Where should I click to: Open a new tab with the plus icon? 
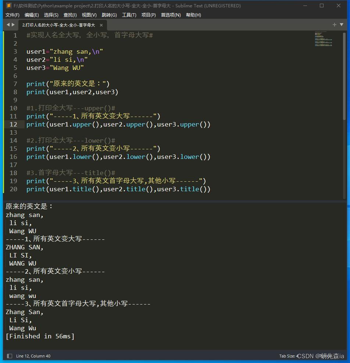click(334, 25)
